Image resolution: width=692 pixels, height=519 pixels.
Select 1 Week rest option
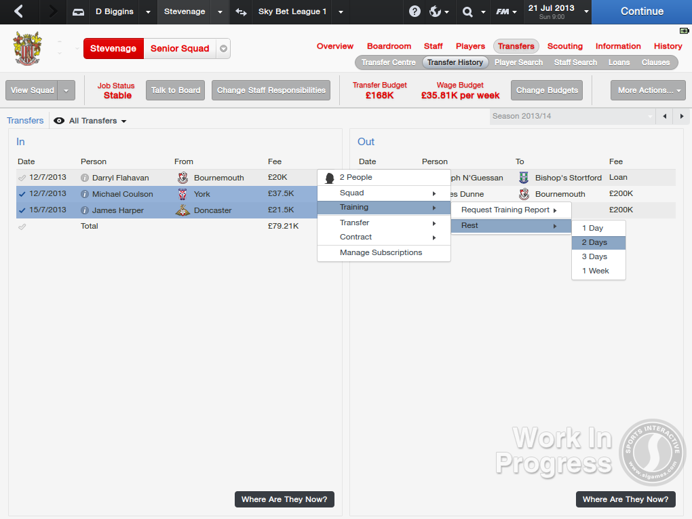coord(598,271)
